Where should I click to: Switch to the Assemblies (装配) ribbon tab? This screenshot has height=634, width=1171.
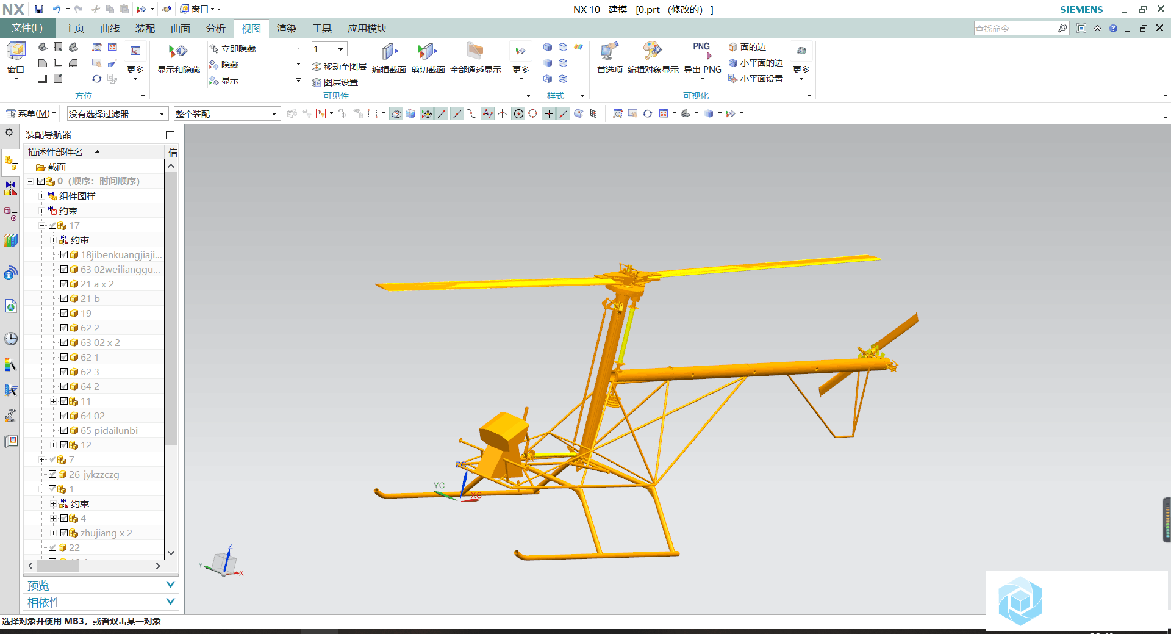pyautogui.click(x=145, y=28)
